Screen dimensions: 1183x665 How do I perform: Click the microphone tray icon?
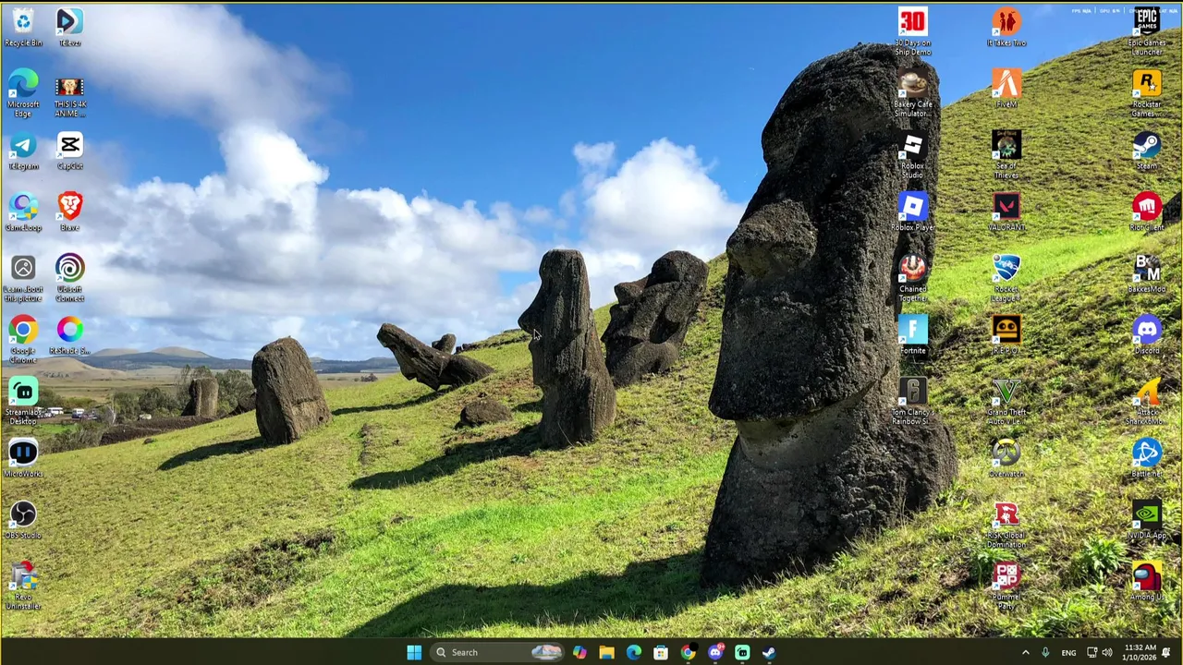1045,652
